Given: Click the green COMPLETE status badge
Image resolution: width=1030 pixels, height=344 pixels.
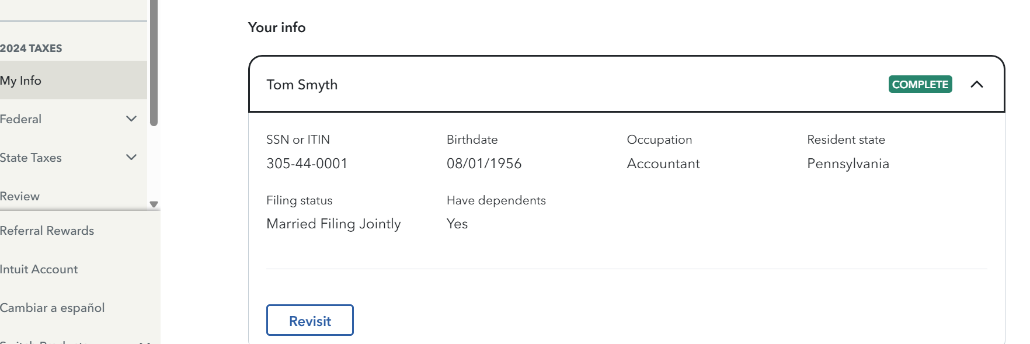Looking at the screenshot, I should pyautogui.click(x=920, y=85).
